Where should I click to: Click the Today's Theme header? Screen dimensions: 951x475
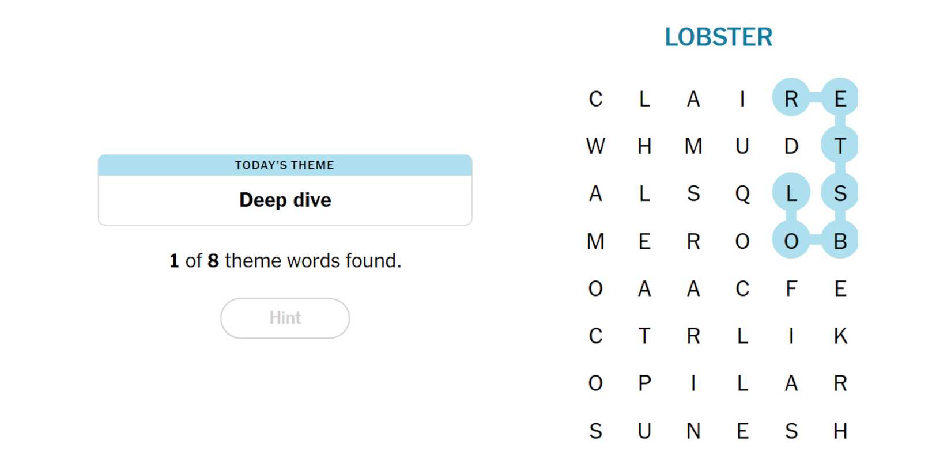click(x=285, y=165)
